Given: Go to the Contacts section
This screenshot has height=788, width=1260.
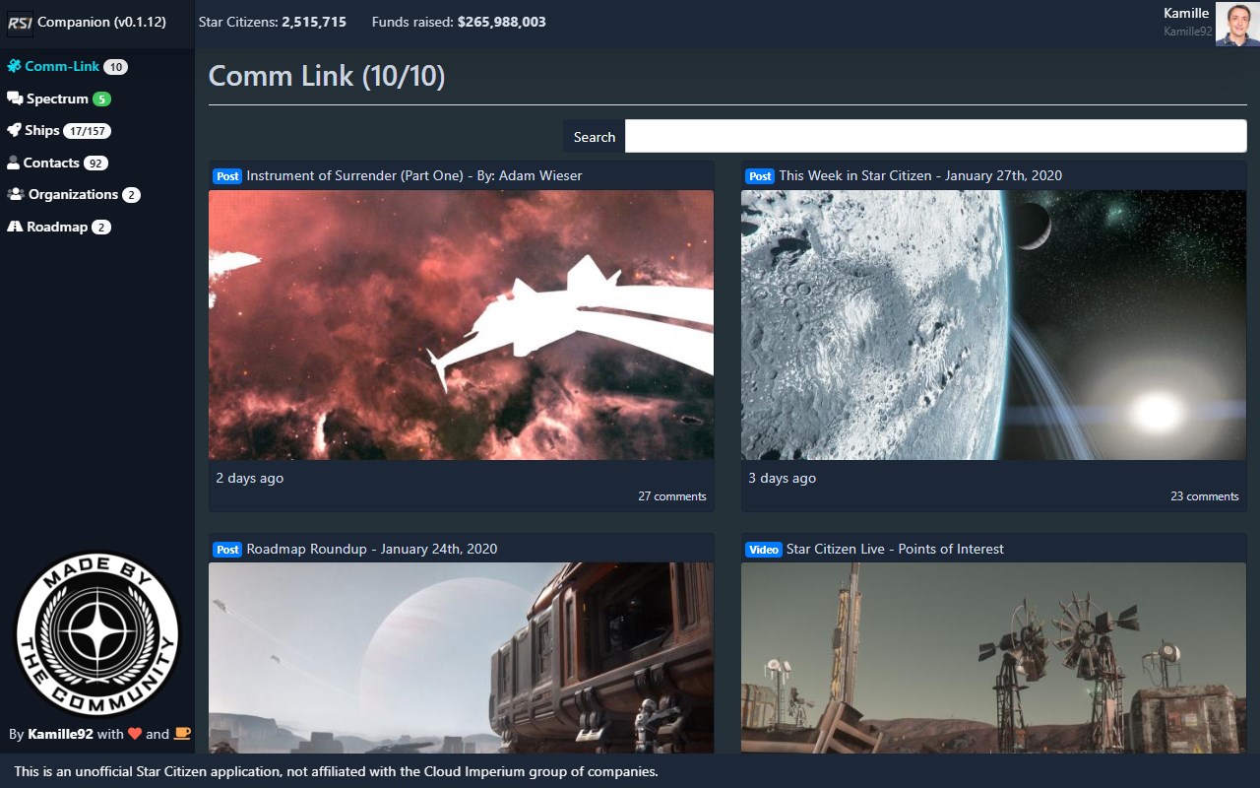Looking at the screenshot, I should [x=51, y=163].
